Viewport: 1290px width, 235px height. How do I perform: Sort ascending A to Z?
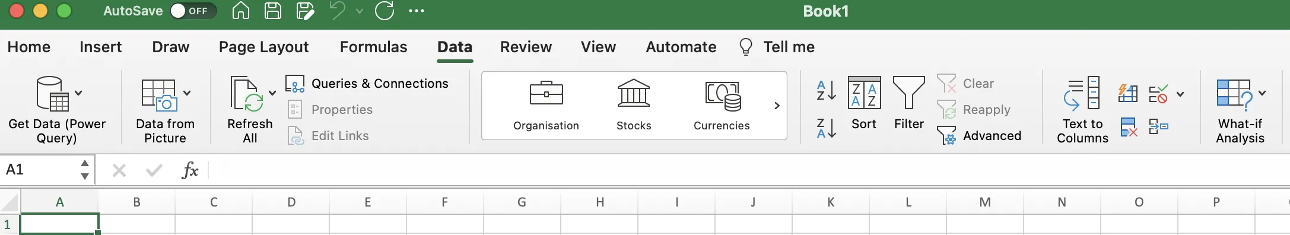tap(826, 90)
